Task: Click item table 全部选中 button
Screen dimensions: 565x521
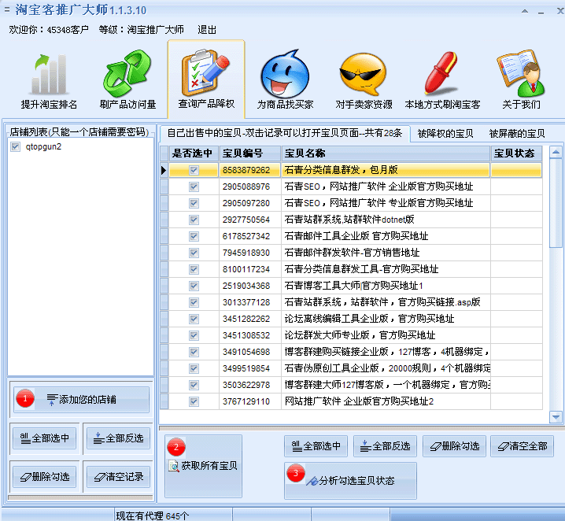Action: coord(316,446)
